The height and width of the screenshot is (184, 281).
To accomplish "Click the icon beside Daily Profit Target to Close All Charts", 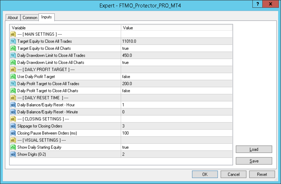I will [x=13, y=91].
